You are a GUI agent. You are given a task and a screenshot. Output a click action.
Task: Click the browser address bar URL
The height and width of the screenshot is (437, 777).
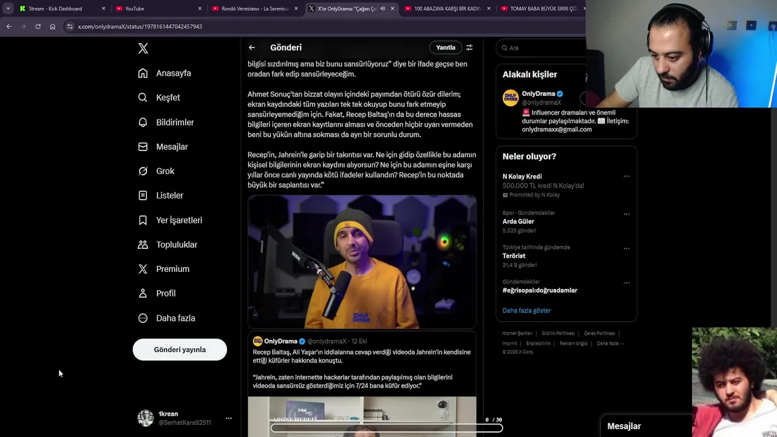pyautogui.click(x=140, y=27)
